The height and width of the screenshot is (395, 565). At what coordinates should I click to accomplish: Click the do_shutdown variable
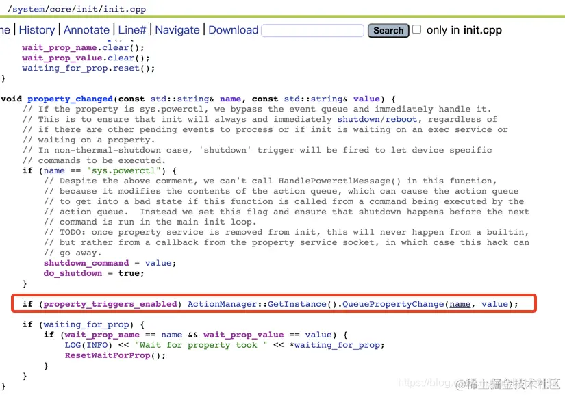tap(73, 273)
